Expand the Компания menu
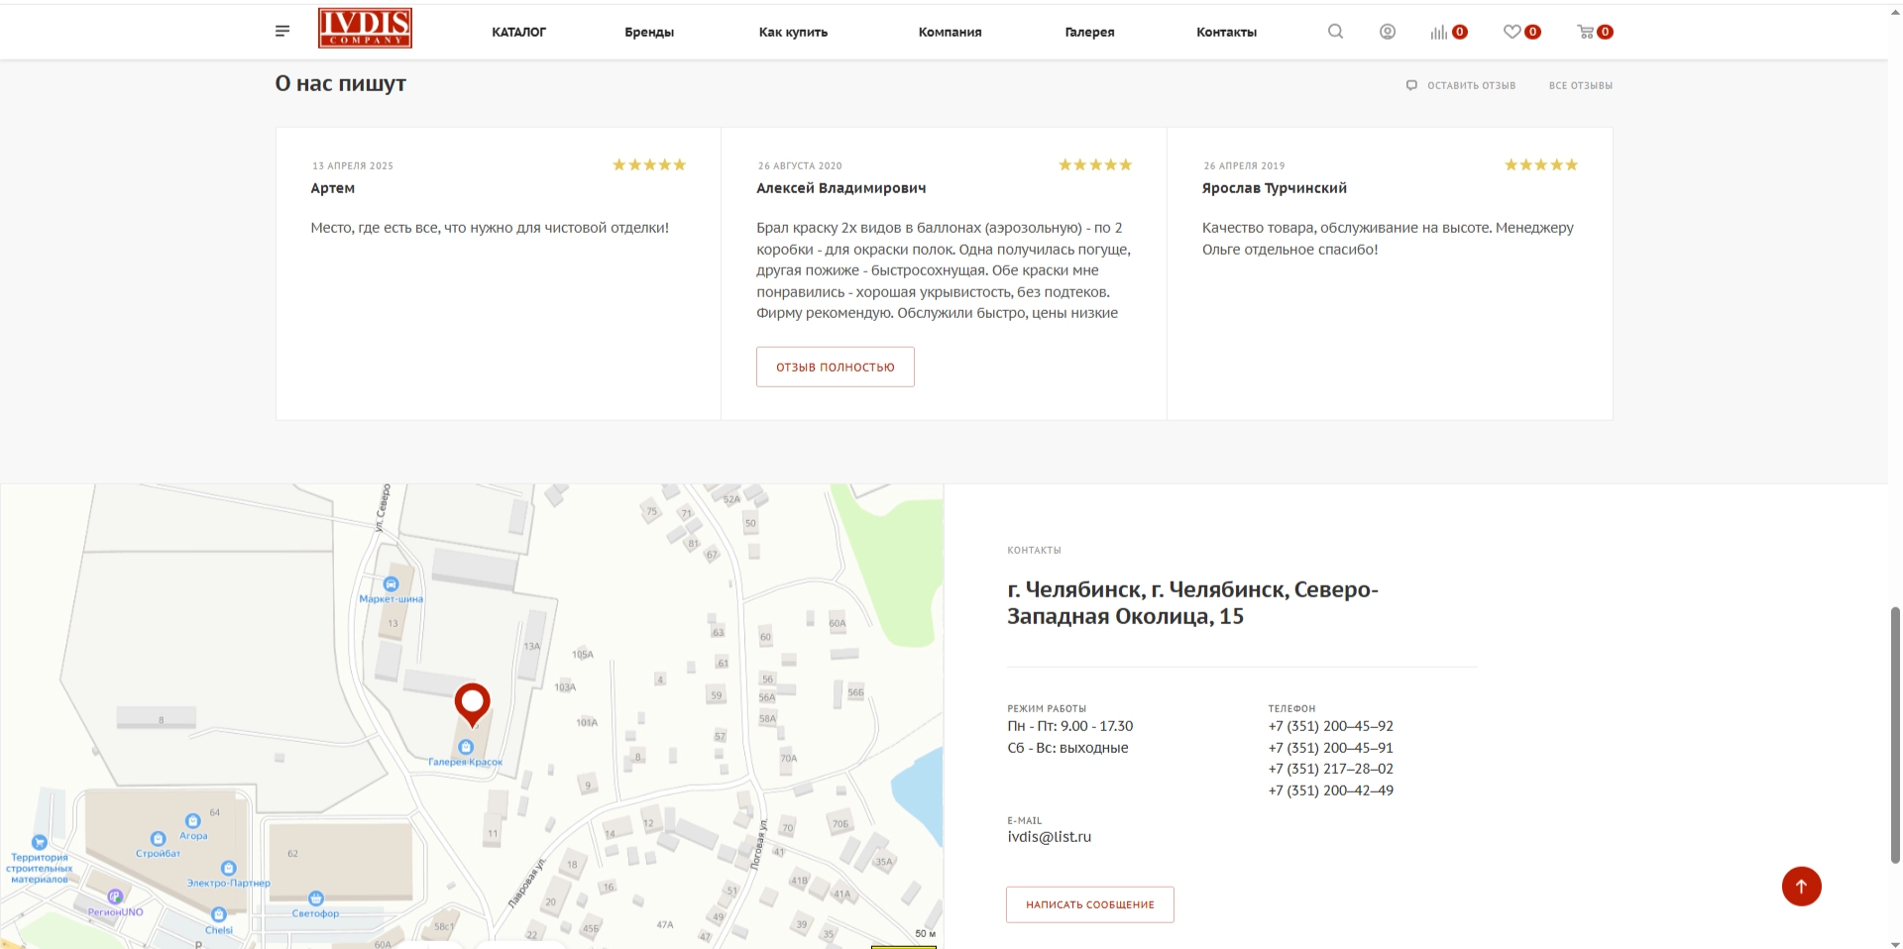This screenshot has width=1903, height=949. tap(950, 32)
